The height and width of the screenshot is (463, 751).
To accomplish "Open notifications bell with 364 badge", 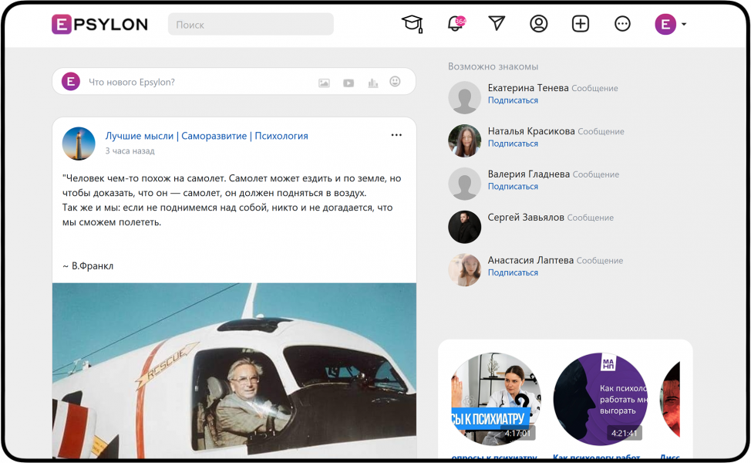I will pos(456,23).
